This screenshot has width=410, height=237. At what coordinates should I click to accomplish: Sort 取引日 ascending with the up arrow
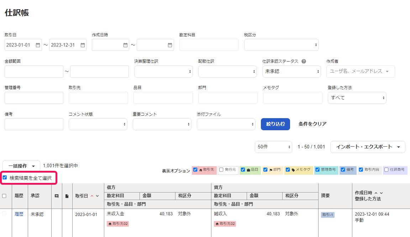tap(92, 196)
